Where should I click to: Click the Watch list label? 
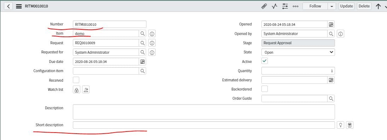tap(56, 89)
